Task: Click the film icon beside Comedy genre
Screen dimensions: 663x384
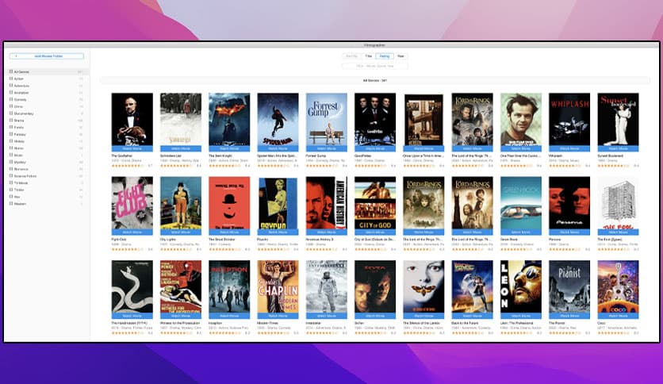Action: point(11,99)
